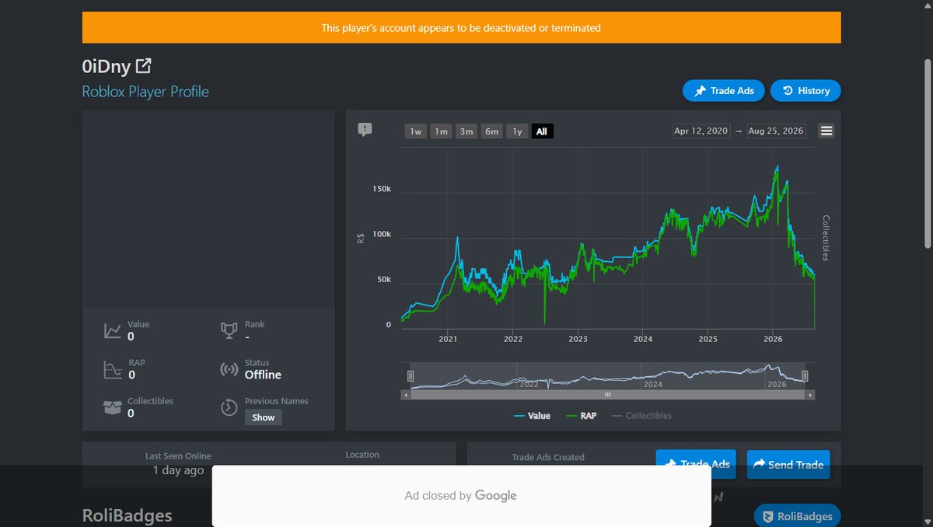Edit the Aug 25, 2026 end date field
933x527 pixels.
pos(776,131)
